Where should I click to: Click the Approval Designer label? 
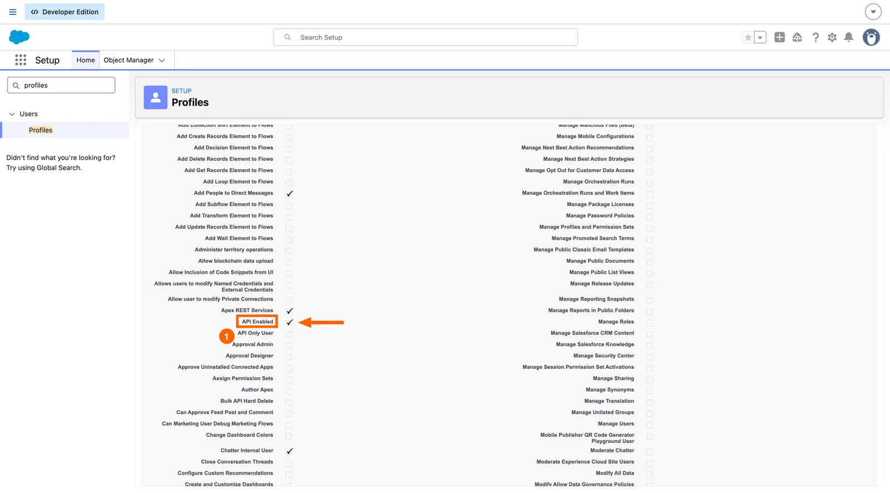(249, 356)
